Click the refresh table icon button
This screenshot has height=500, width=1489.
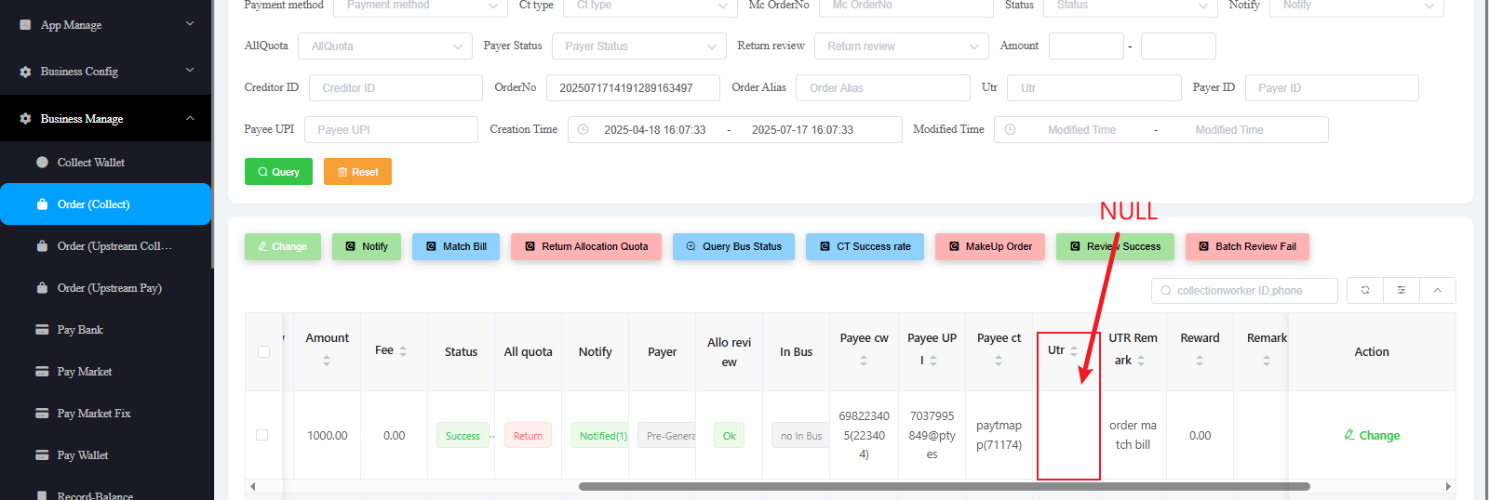tap(1365, 291)
